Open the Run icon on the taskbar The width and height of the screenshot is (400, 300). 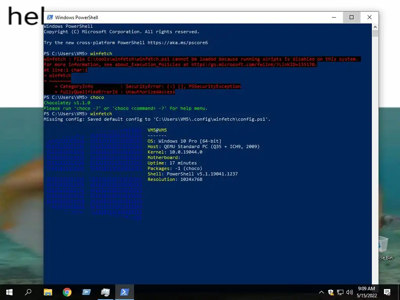click(86, 292)
